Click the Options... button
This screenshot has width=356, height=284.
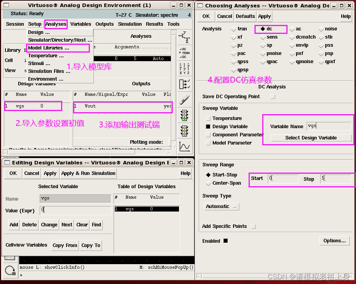(x=335, y=241)
